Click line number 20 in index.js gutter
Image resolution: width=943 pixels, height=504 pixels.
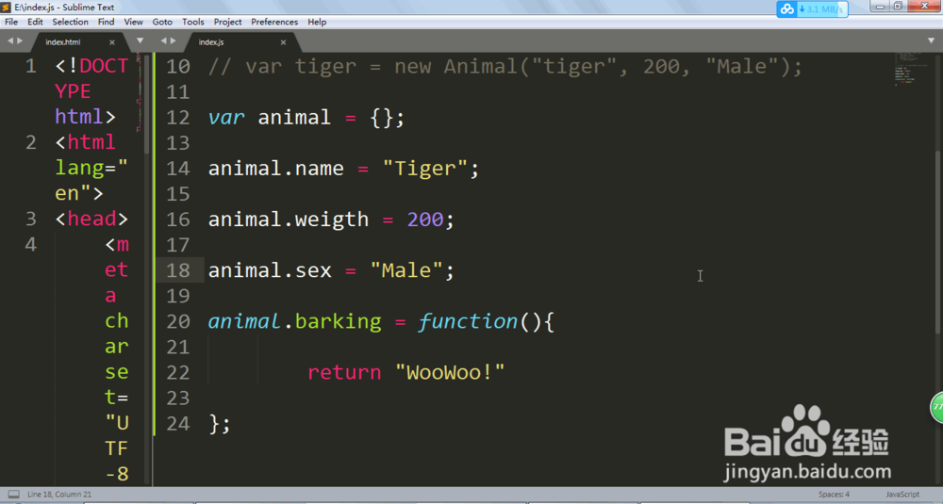(178, 321)
